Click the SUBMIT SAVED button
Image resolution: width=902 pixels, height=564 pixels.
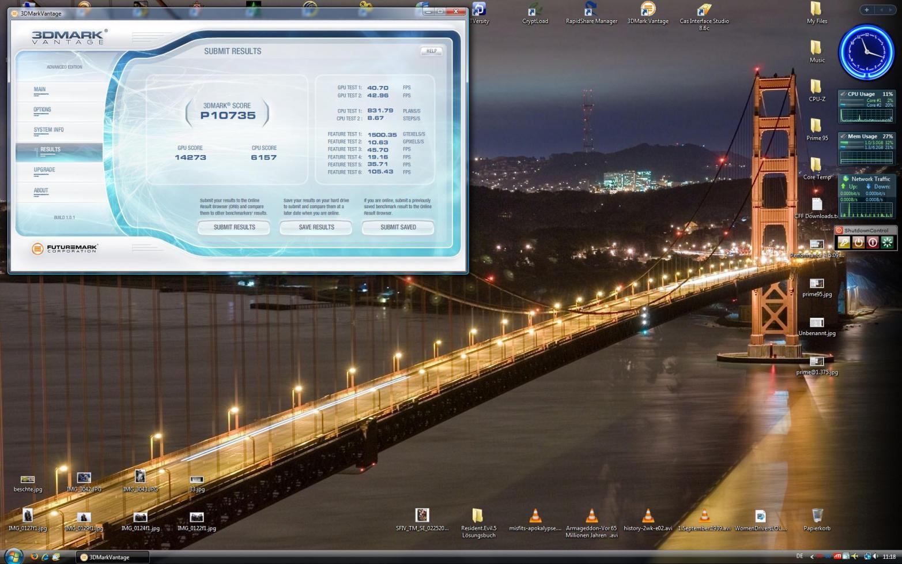point(398,227)
